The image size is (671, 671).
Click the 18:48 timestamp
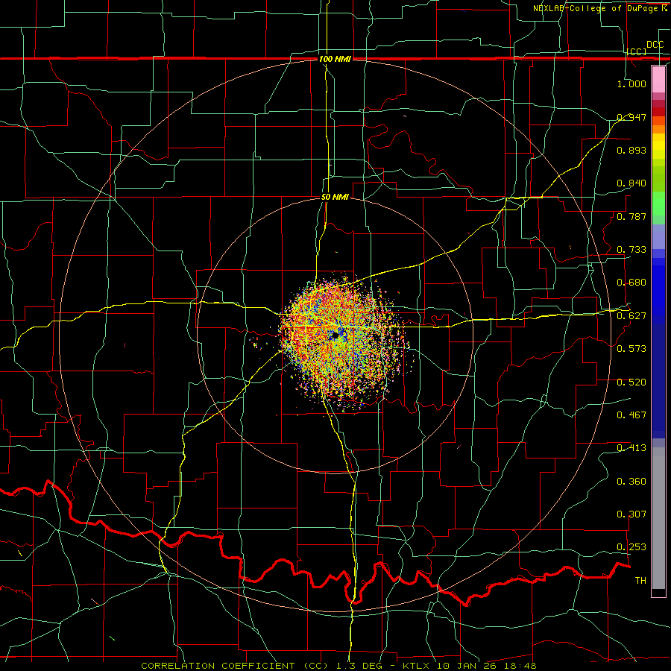point(519,666)
